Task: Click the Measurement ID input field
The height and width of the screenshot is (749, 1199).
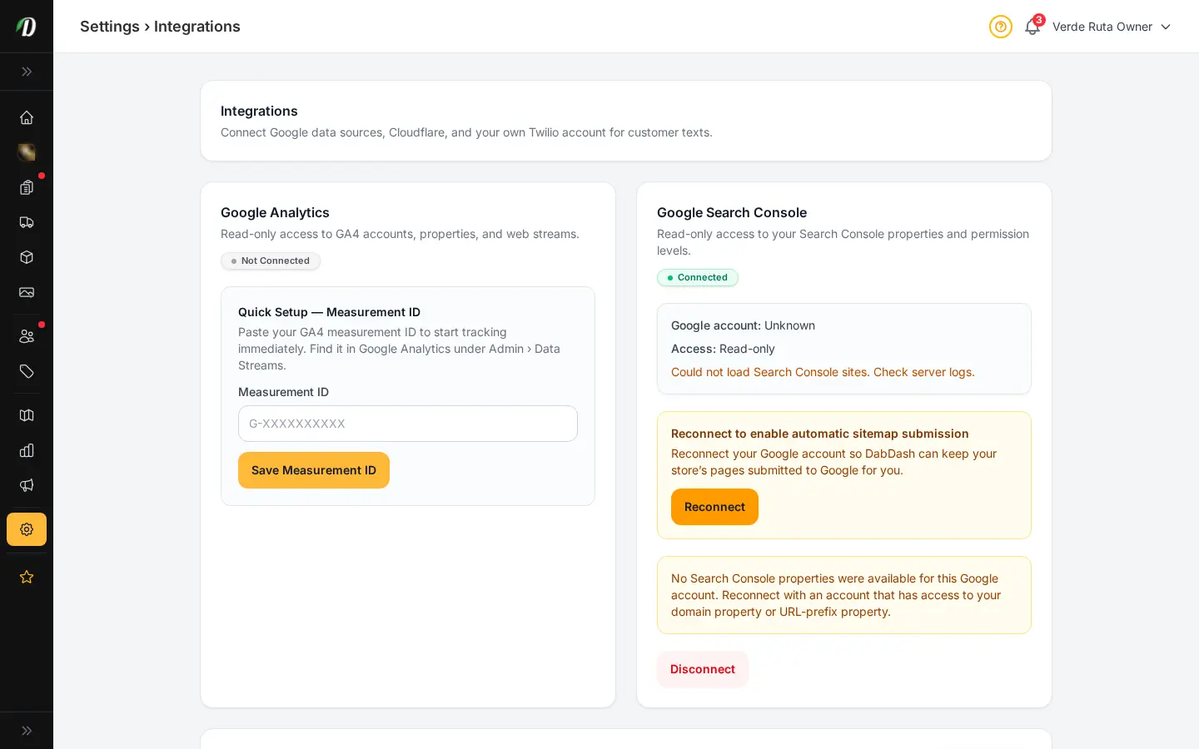Action: [408, 424]
